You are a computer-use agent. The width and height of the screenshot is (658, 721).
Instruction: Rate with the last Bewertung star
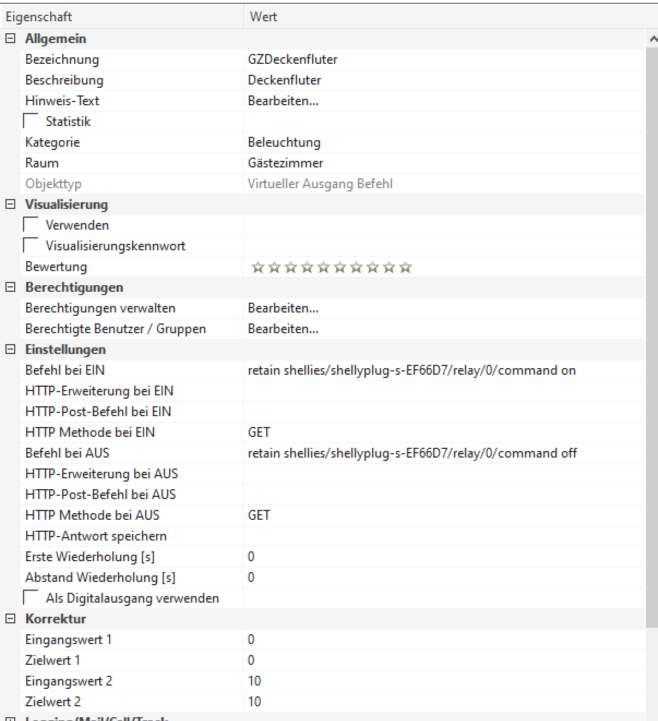click(x=405, y=267)
